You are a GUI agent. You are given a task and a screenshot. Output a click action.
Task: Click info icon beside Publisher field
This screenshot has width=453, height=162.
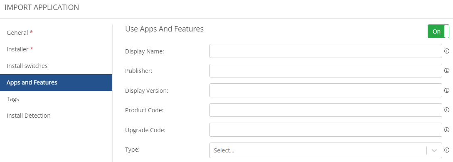coord(447,70)
